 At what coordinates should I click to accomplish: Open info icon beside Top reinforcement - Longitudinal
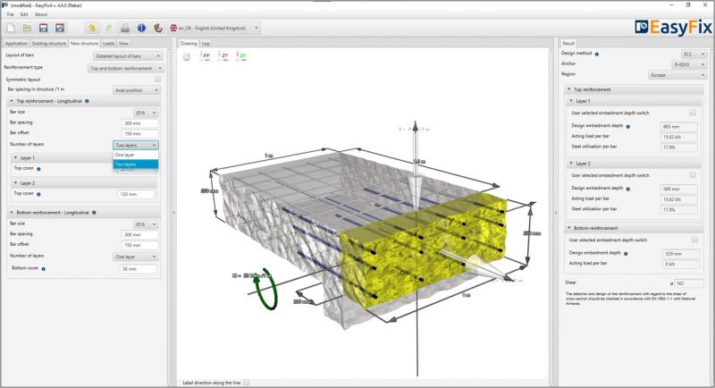(87, 101)
